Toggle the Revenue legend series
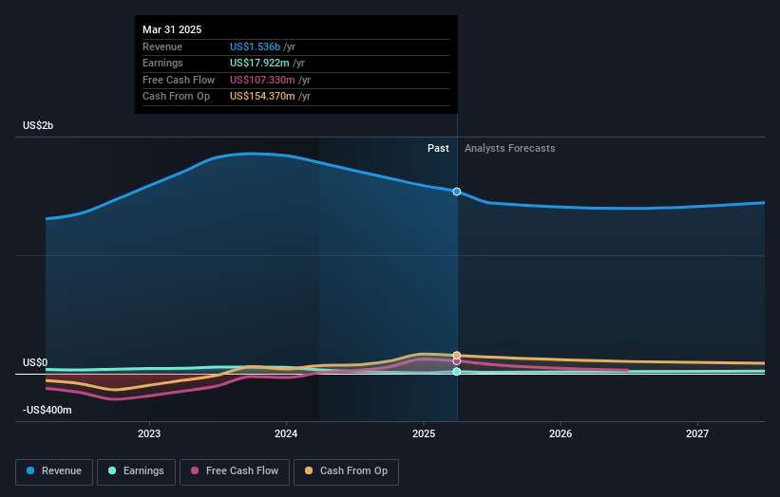 [x=54, y=471]
